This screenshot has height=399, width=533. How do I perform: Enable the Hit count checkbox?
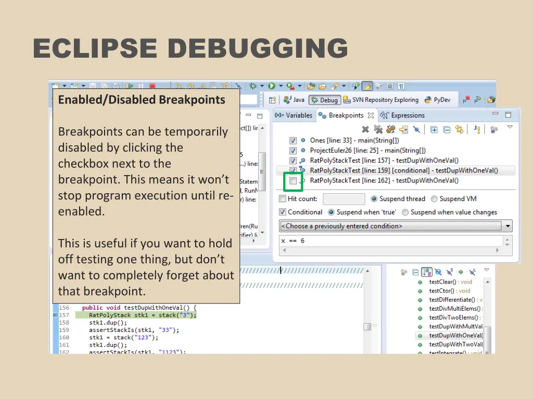(283, 198)
